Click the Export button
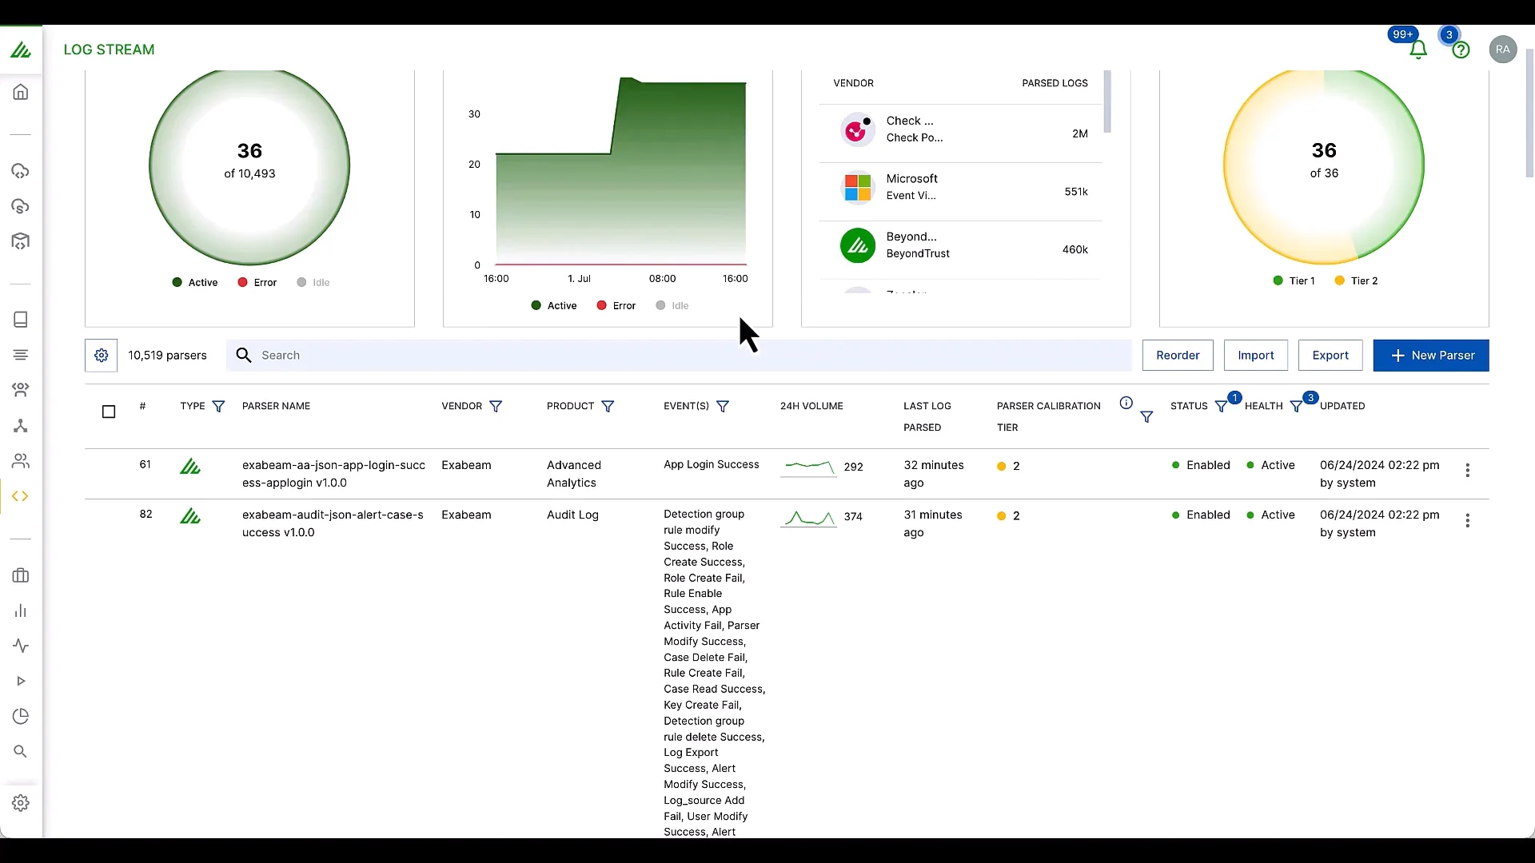The image size is (1535, 863). point(1330,356)
